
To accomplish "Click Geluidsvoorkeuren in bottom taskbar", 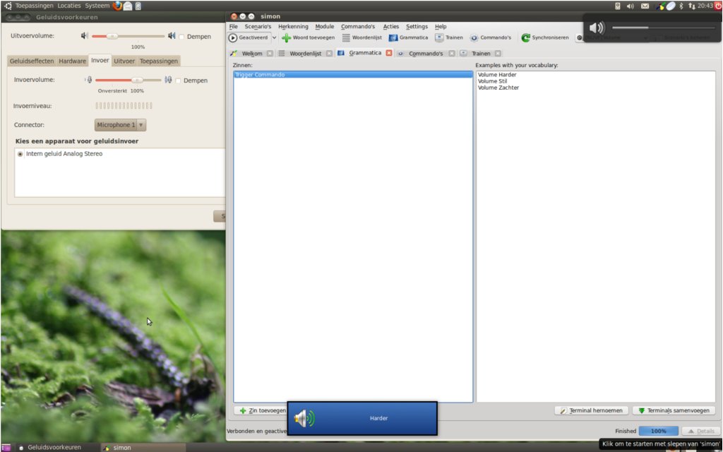I will [x=54, y=447].
